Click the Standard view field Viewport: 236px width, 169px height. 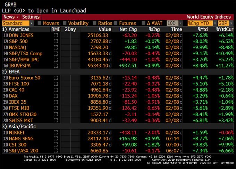pos(16,23)
